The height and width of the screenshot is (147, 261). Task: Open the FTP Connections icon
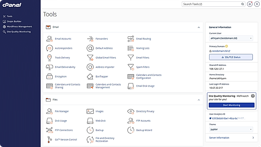49,130
